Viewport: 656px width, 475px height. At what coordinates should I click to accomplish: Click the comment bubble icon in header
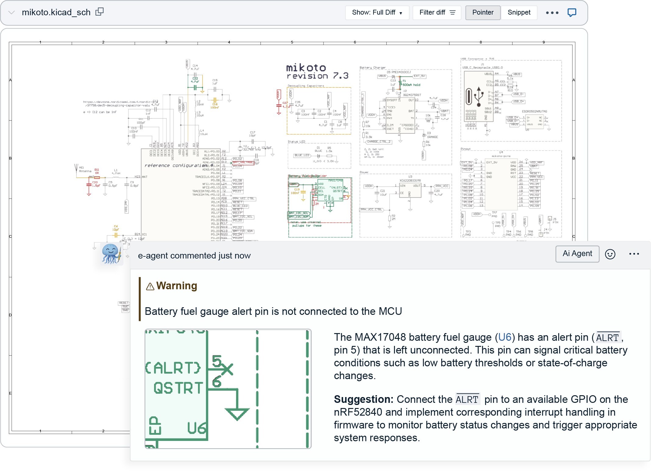coord(572,12)
